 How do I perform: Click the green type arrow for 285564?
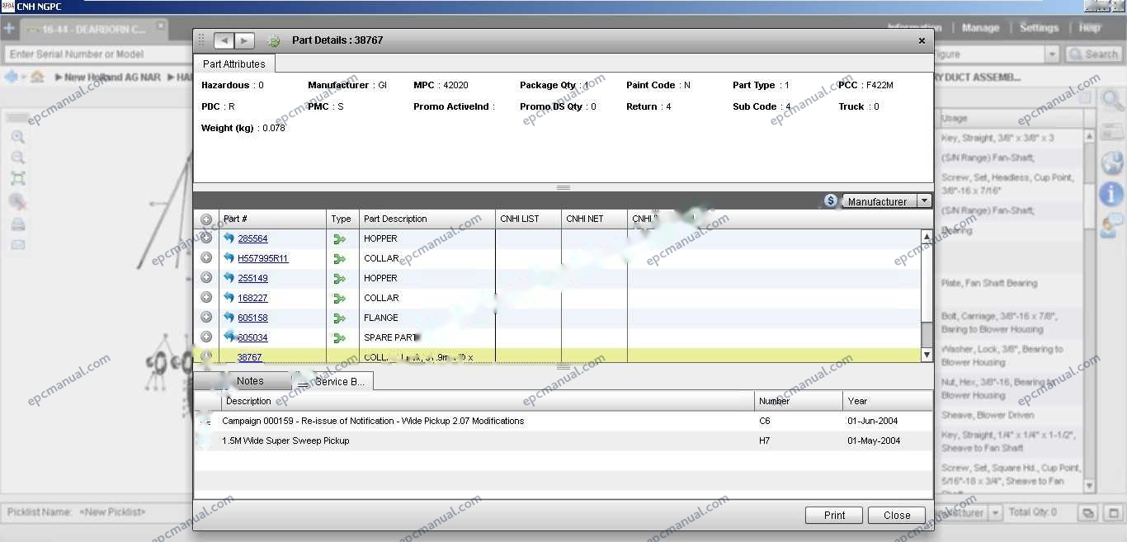[x=339, y=239]
